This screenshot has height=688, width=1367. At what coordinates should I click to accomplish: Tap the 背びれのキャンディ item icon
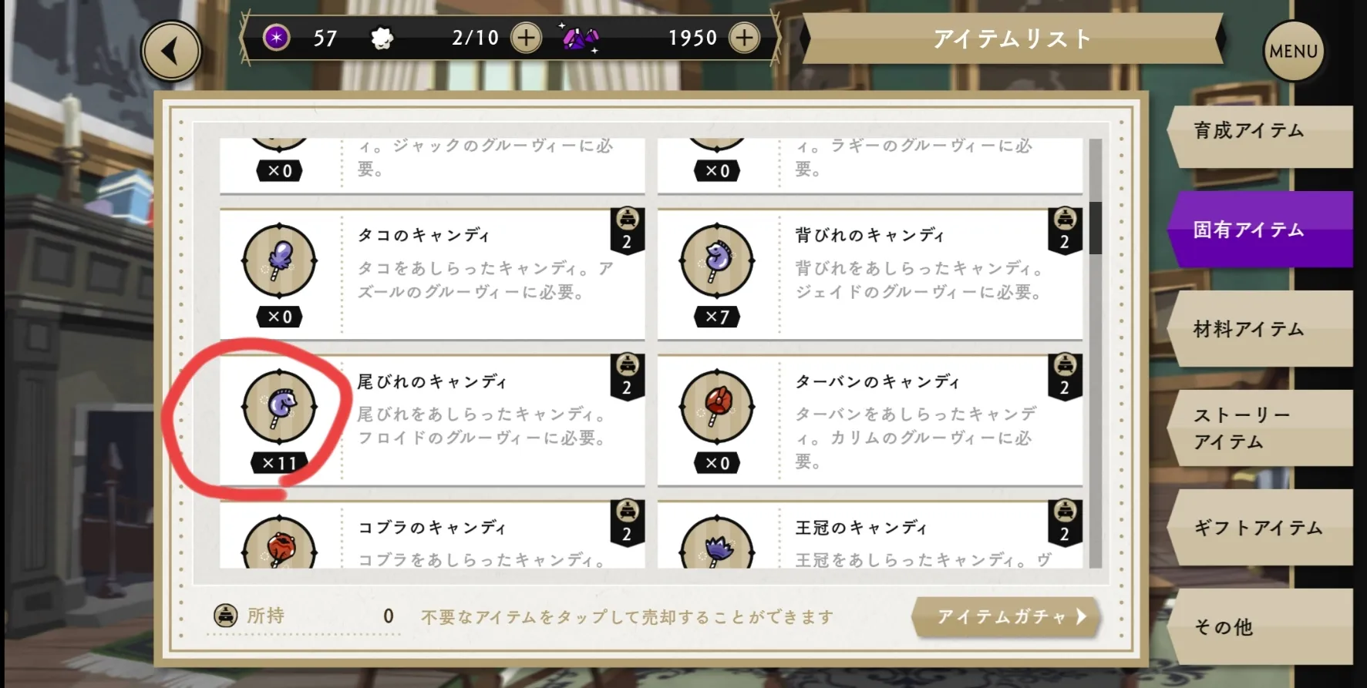tap(717, 262)
